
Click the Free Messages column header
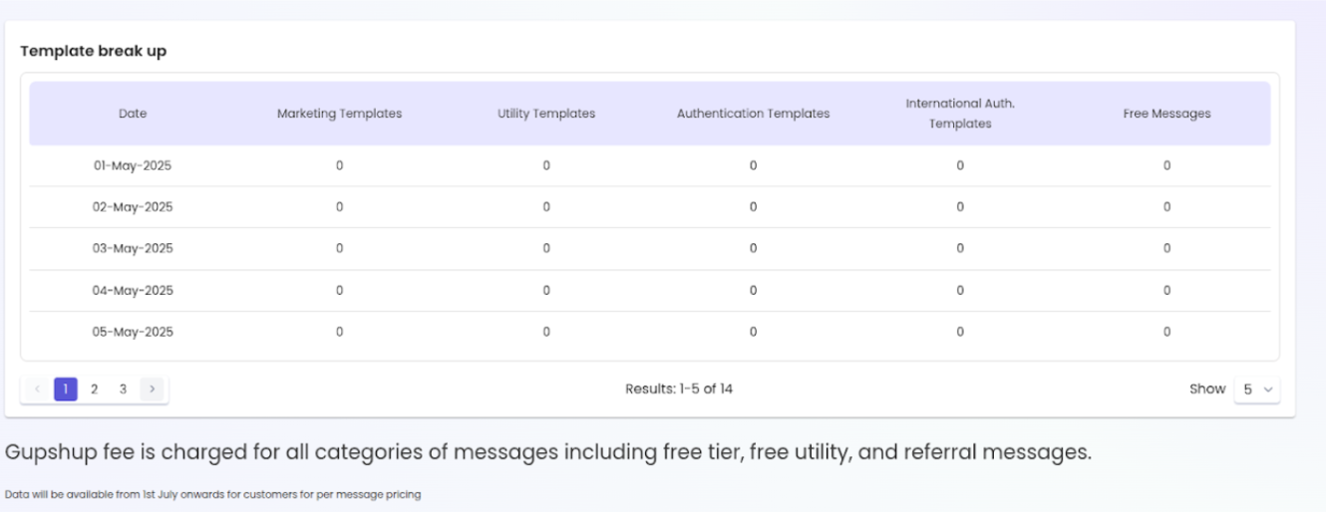coord(1166,114)
